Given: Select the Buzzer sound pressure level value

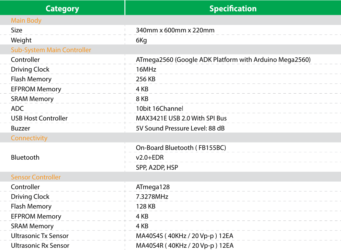Looking at the screenshot, I should [x=180, y=128].
